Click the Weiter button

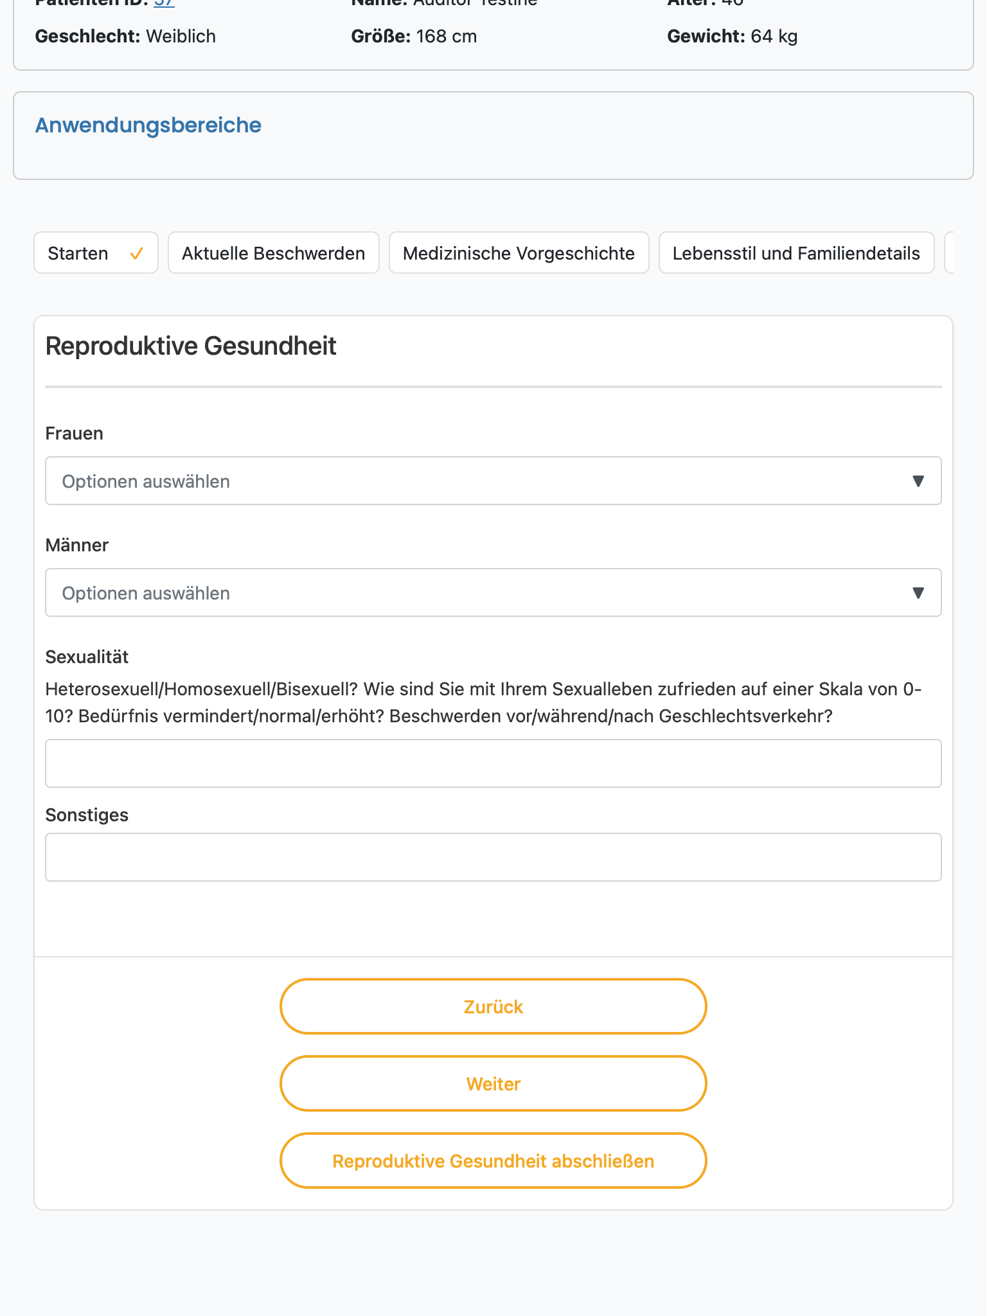coord(493,1083)
